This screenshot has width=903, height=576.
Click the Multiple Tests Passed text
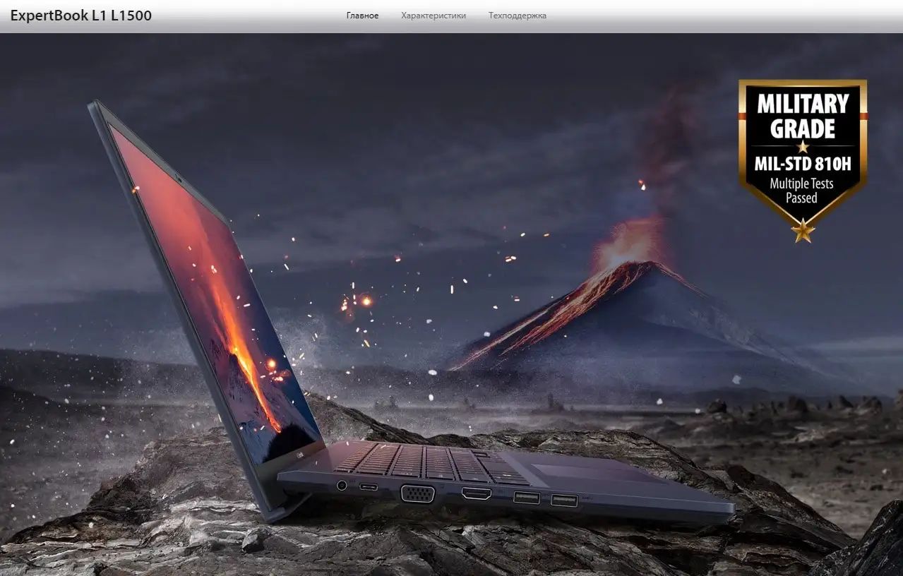coord(801,191)
